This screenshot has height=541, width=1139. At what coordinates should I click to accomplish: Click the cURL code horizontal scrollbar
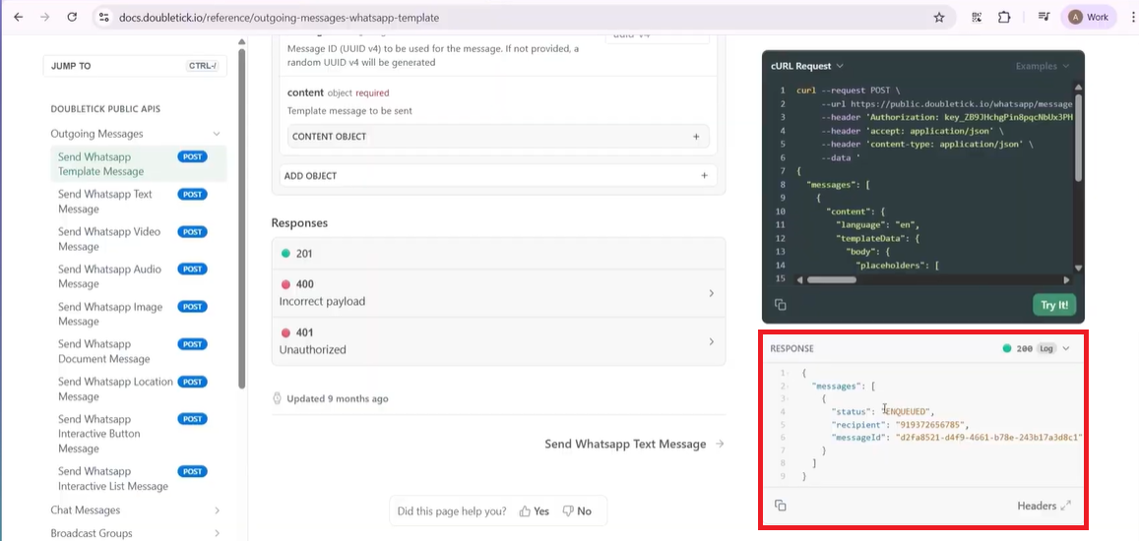click(832, 279)
